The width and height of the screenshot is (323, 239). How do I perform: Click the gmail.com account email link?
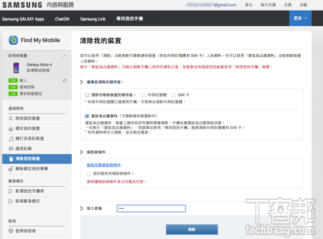point(211,5)
